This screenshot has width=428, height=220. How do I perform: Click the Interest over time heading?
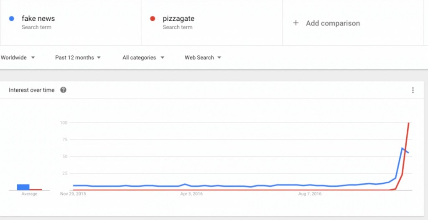tap(32, 90)
